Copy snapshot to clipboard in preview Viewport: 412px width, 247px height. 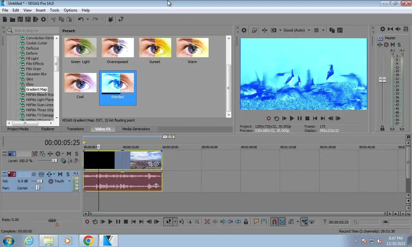[x=332, y=30]
